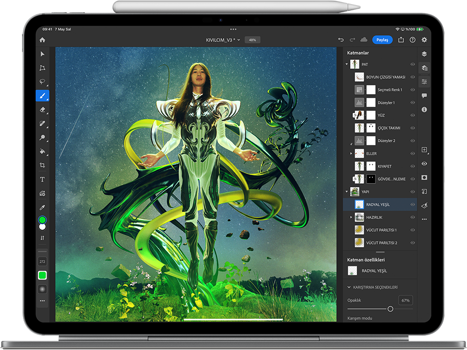Select the GÖVDE...NLEME layer
Screen dimensions: 467x350
point(380,179)
